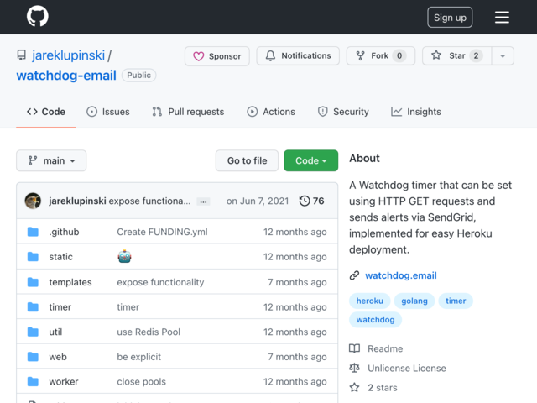
Task: Open the 'expose functionality' commit
Action: pyautogui.click(x=160, y=282)
